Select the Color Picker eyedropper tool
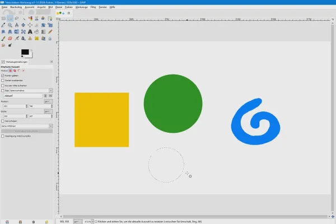This screenshot has width=336, height=224. point(3,25)
